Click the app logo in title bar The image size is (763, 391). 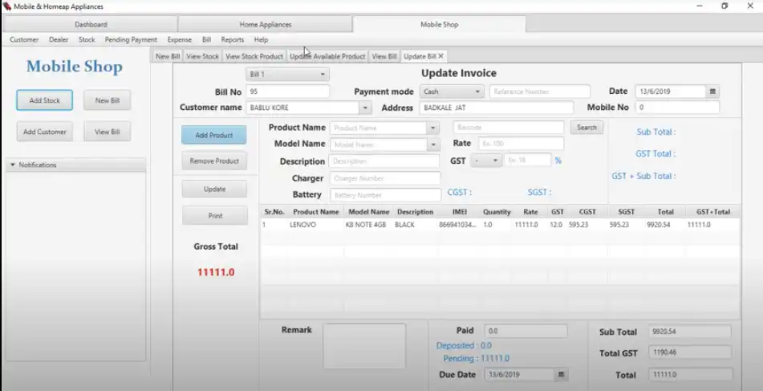coord(6,6)
